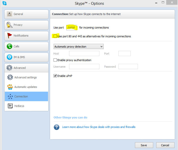178x150 pixels.
Task: Click the blue question mark help icon
Action: 57,127
